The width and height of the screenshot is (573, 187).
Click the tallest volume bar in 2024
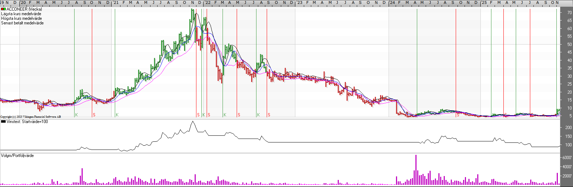pyautogui.click(x=416, y=170)
